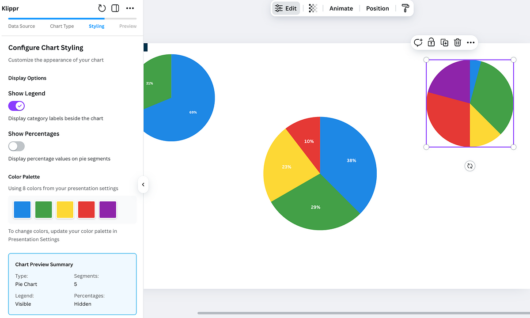The image size is (530, 318).
Task: Select the paint roller copy style icon
Action: pyautogui.click(x=405, y=8)
